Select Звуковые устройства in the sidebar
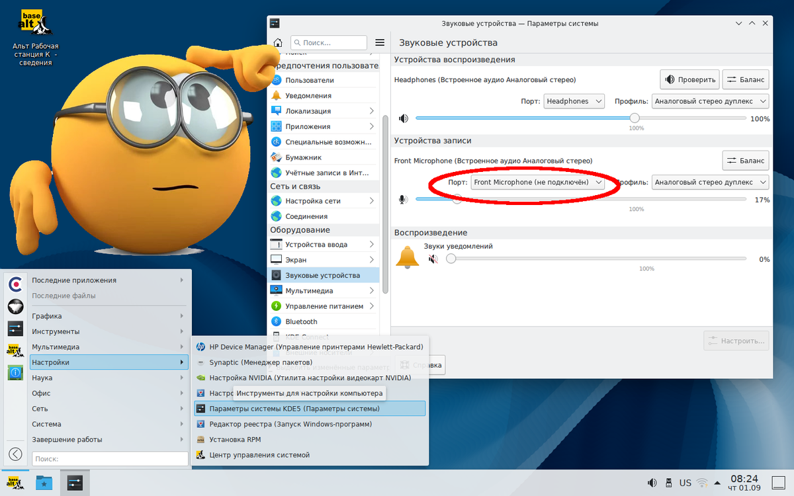This screenshot has height=496, width=794. [x=324, y=275]
